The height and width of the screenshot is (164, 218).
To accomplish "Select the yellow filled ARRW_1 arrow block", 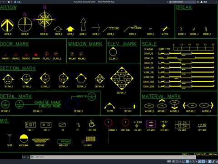I will point(70,29).
